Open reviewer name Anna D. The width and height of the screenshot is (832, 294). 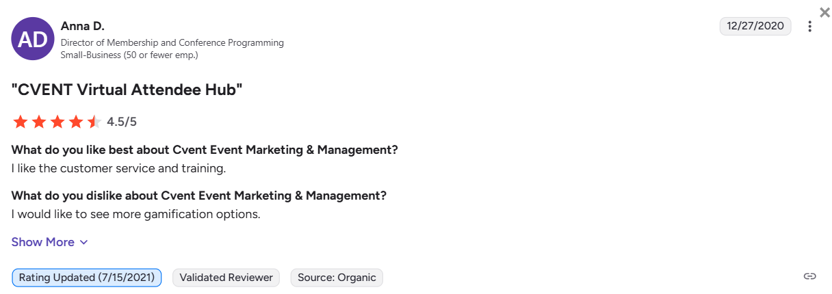83,26
